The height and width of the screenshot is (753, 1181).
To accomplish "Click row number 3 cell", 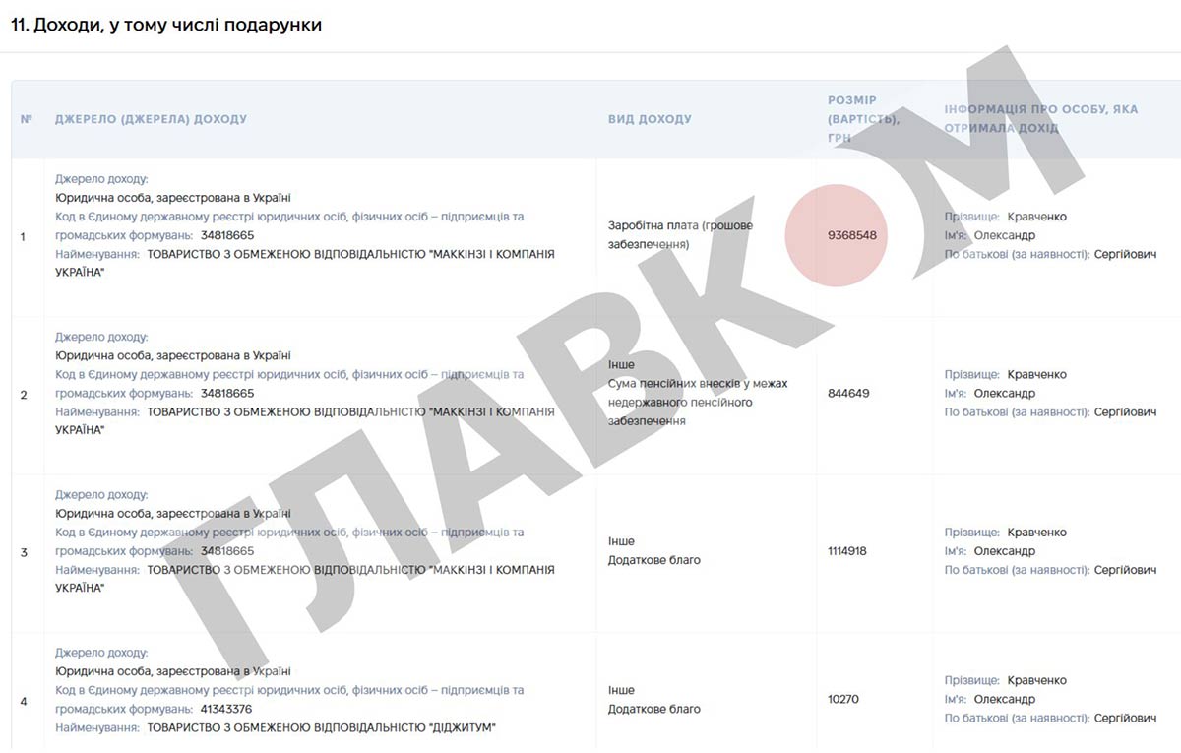I will [x=24, y=553].
